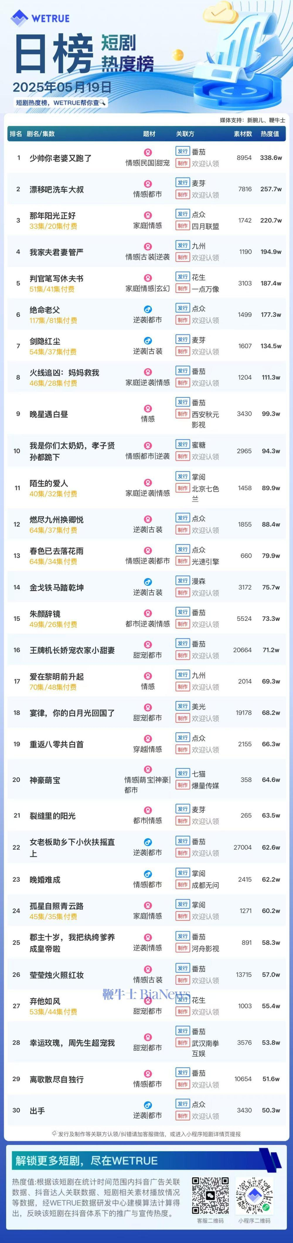Open the drama 晚星遇白昼
Viewport: 293px width, 1243px height.
click(49, 414)
